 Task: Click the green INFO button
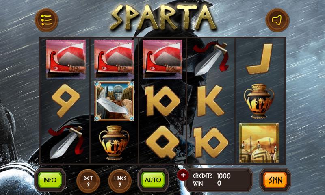coord(50,180)
